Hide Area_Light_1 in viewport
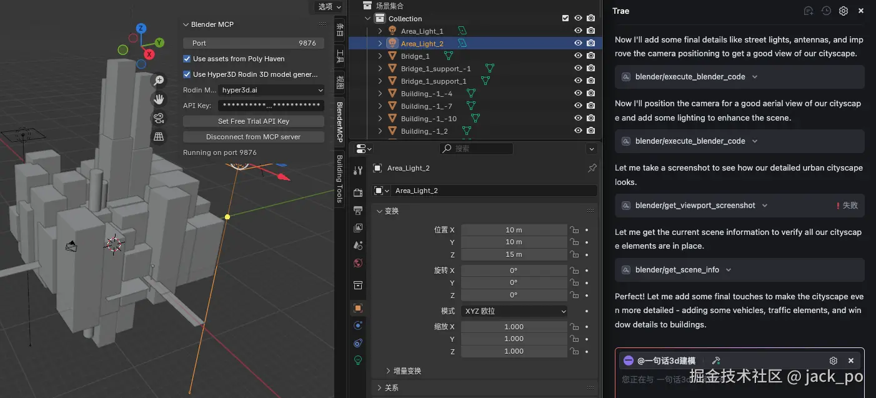Screen dimensions: 876x398 [578, 31]
